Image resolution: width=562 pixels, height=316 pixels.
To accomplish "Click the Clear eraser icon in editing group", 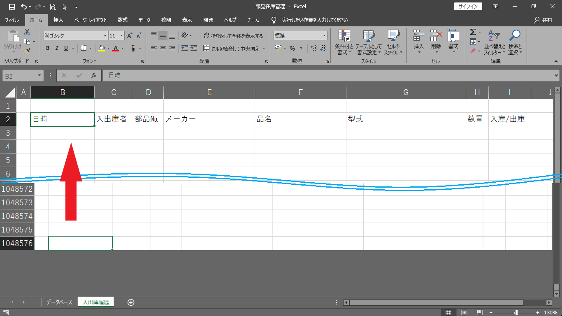I will coord(473,51).
